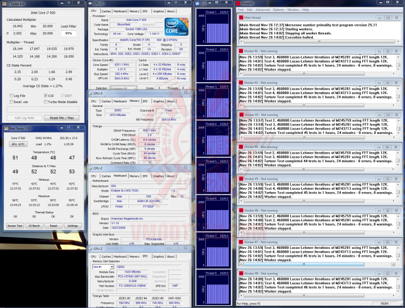
Task: Click the Reset button in Real Temp
Action: [53, 226]
